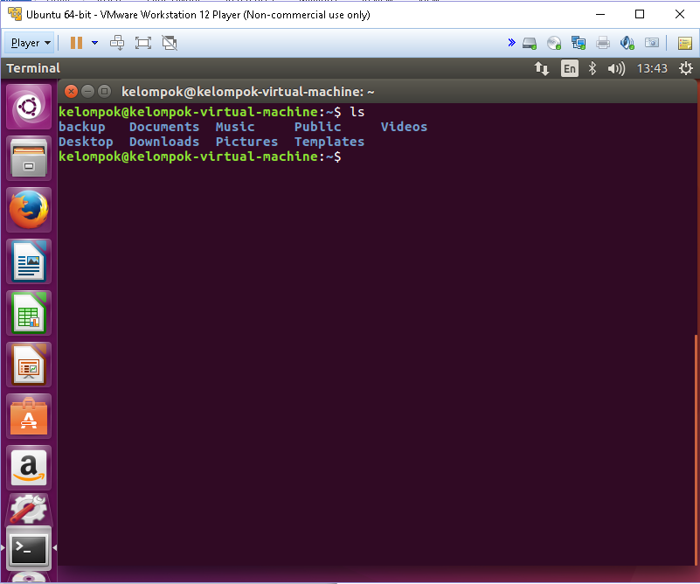Open System Settings launcher
This screenshot has width=700, height=584.
(29, 509)
